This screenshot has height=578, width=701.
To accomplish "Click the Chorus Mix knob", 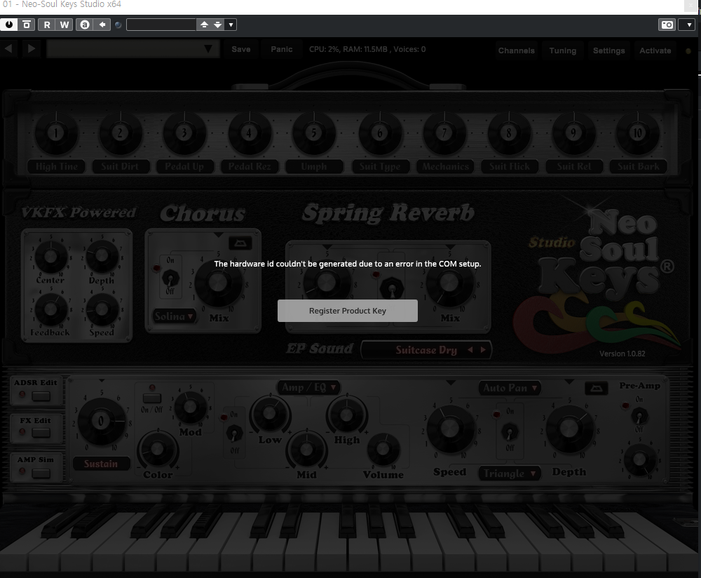I will pyautogui.click(x=218, y=283).
